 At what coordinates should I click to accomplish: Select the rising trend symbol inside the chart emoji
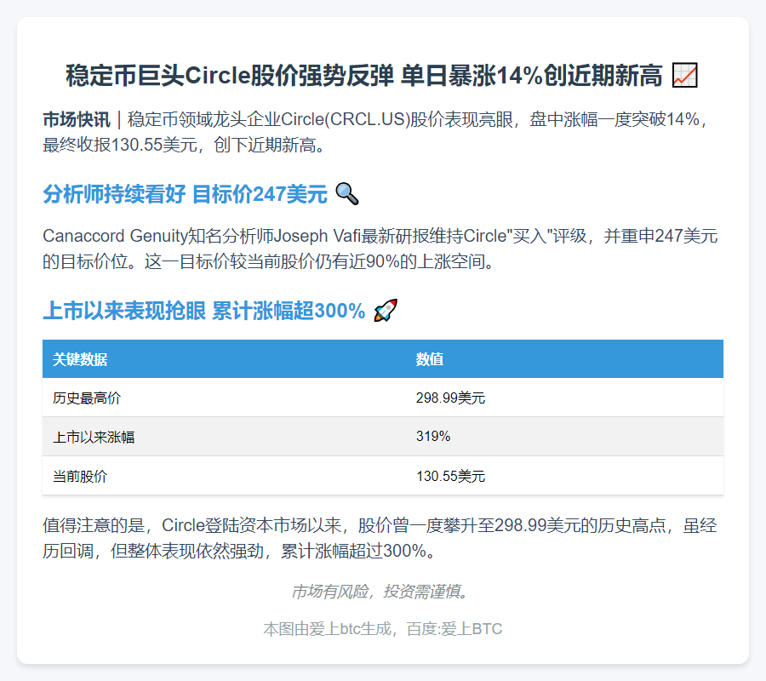pos(686,74)
